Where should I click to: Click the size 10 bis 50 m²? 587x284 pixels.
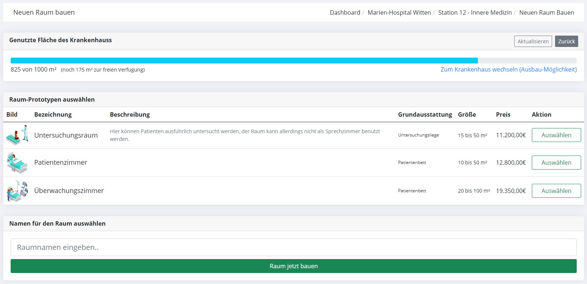tap(473, 163)
